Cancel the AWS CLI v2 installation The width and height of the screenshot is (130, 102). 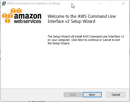(x=116, y=95)
